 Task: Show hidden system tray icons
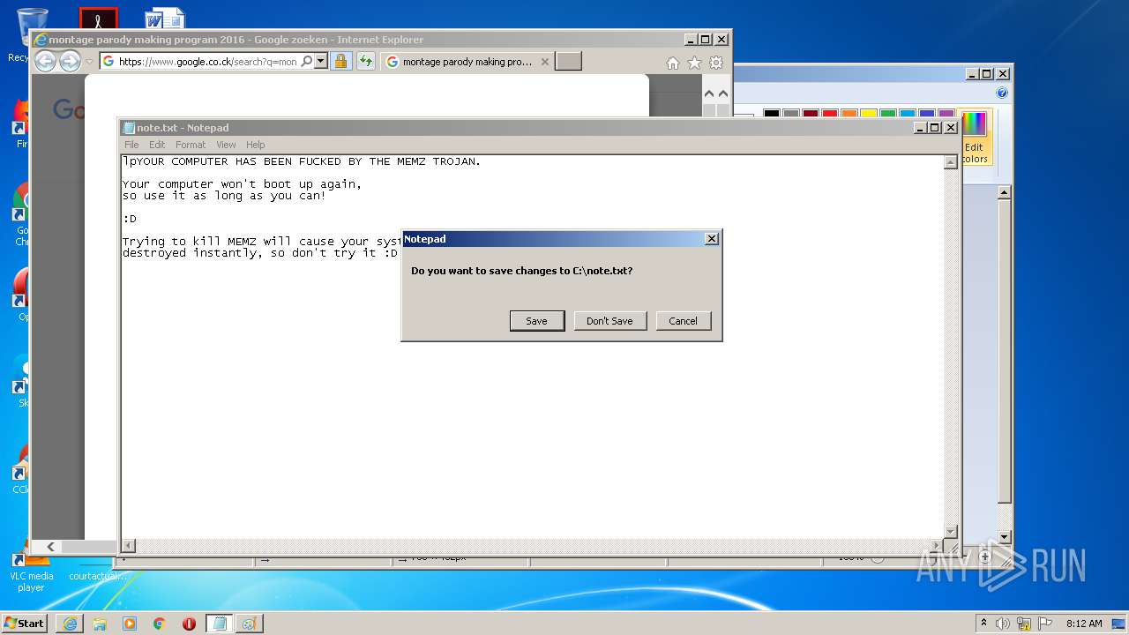(983, 623)
